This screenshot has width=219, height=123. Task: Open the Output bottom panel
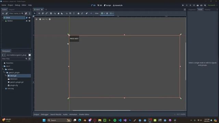click(36, 114)
